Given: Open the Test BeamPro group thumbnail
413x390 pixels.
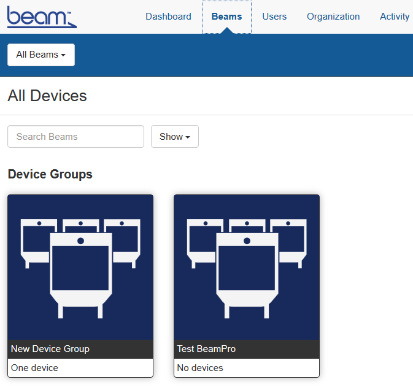Looking at the screenshot, I should (247, 267).
